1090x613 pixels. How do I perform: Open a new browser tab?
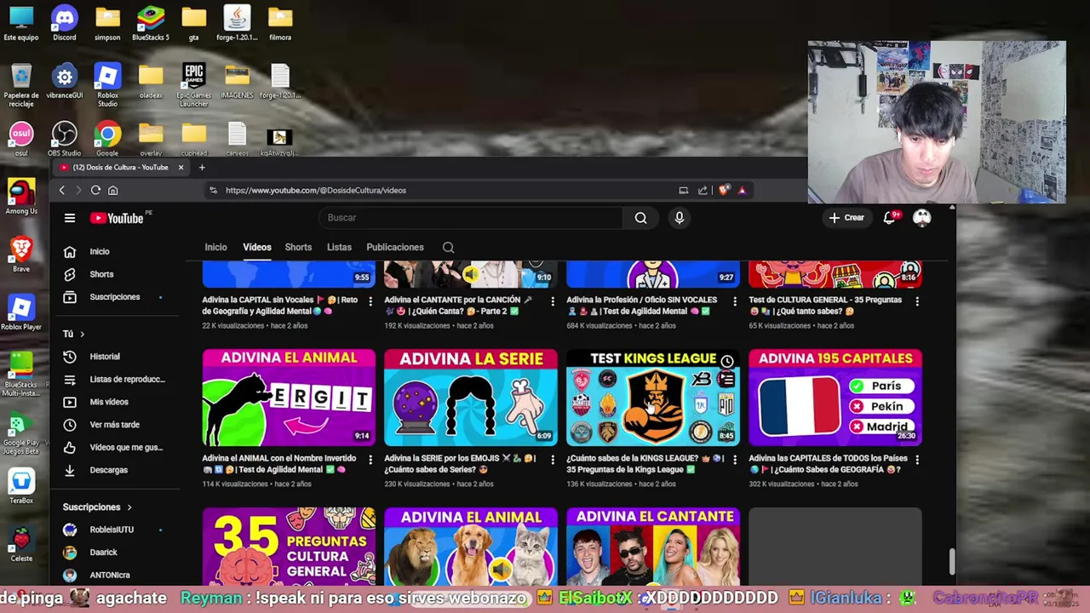tap(202, 167)
